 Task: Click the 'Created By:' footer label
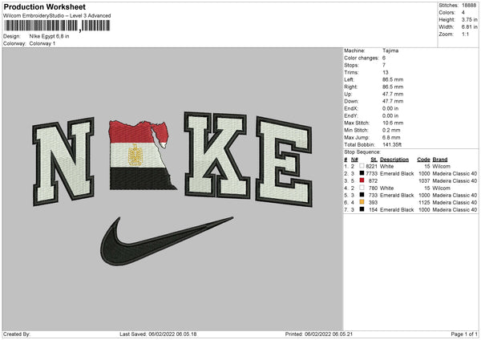point(17,334)
